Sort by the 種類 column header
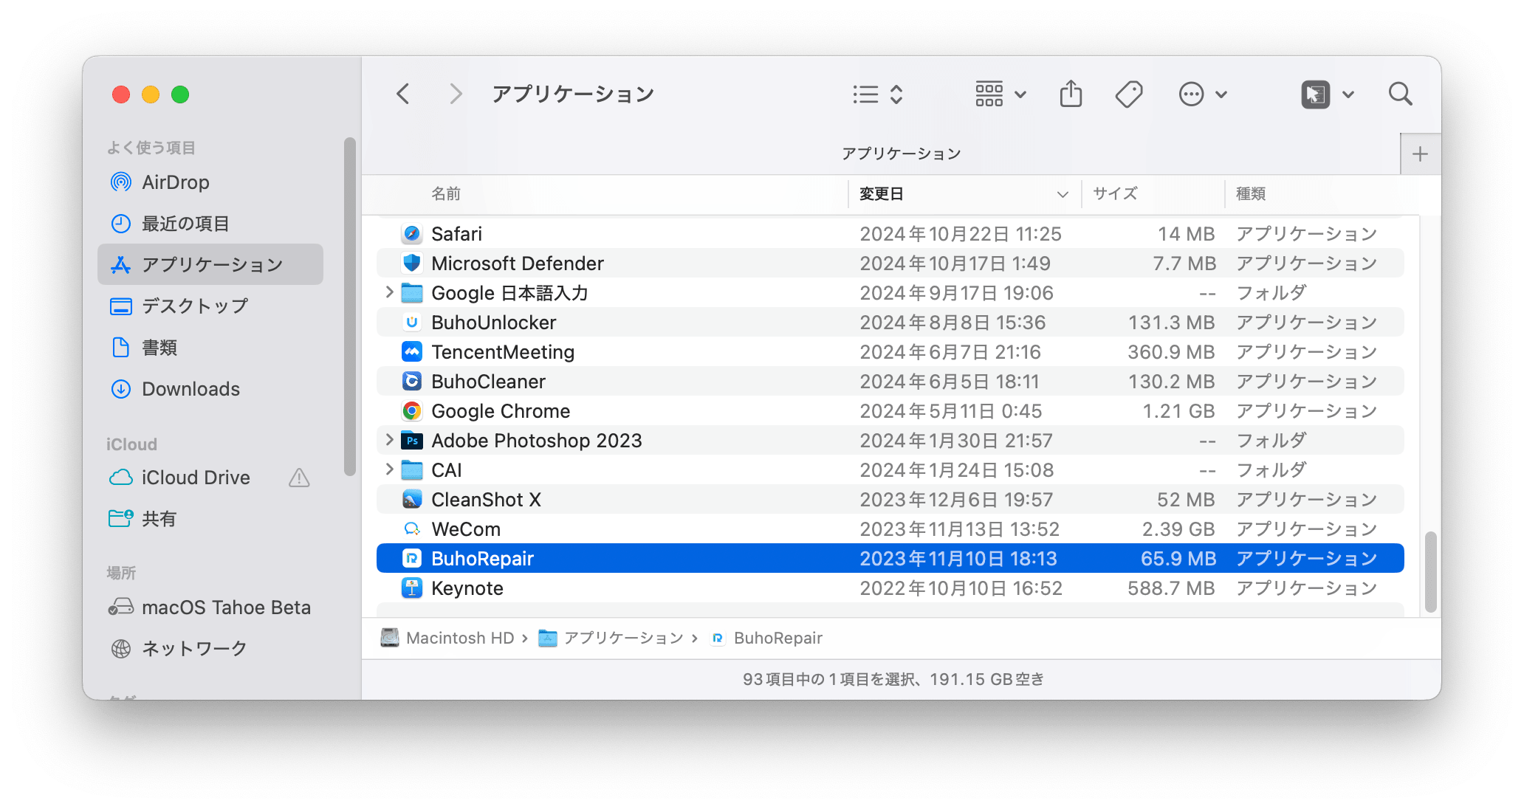This screenshot has height=809, width=1524. 1251,194
